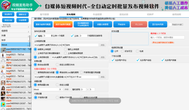Image resolution: width=189 pixels, height=110 pixels.
Task: Select 上传后删除原视频 option
Action: [x=66, y=53]
